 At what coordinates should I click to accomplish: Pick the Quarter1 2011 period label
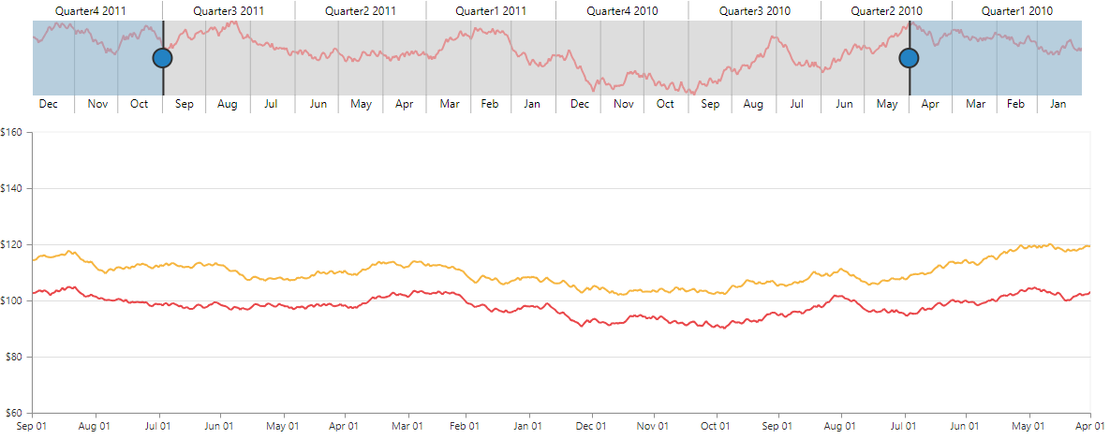(491, 11)
